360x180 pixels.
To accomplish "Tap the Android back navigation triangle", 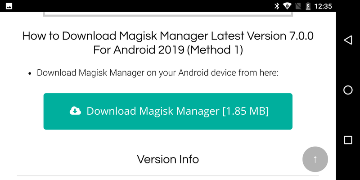I will click(348, 40).
